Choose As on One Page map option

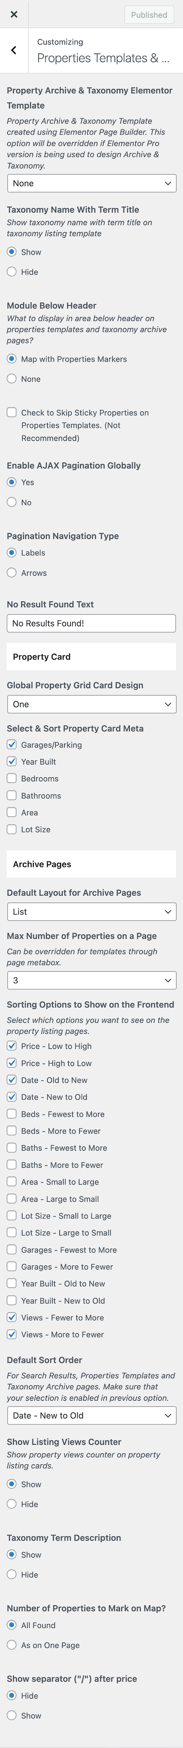(11, 1645)
